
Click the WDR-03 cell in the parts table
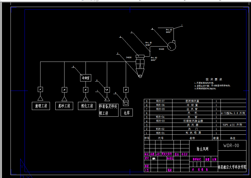point(160,121)
